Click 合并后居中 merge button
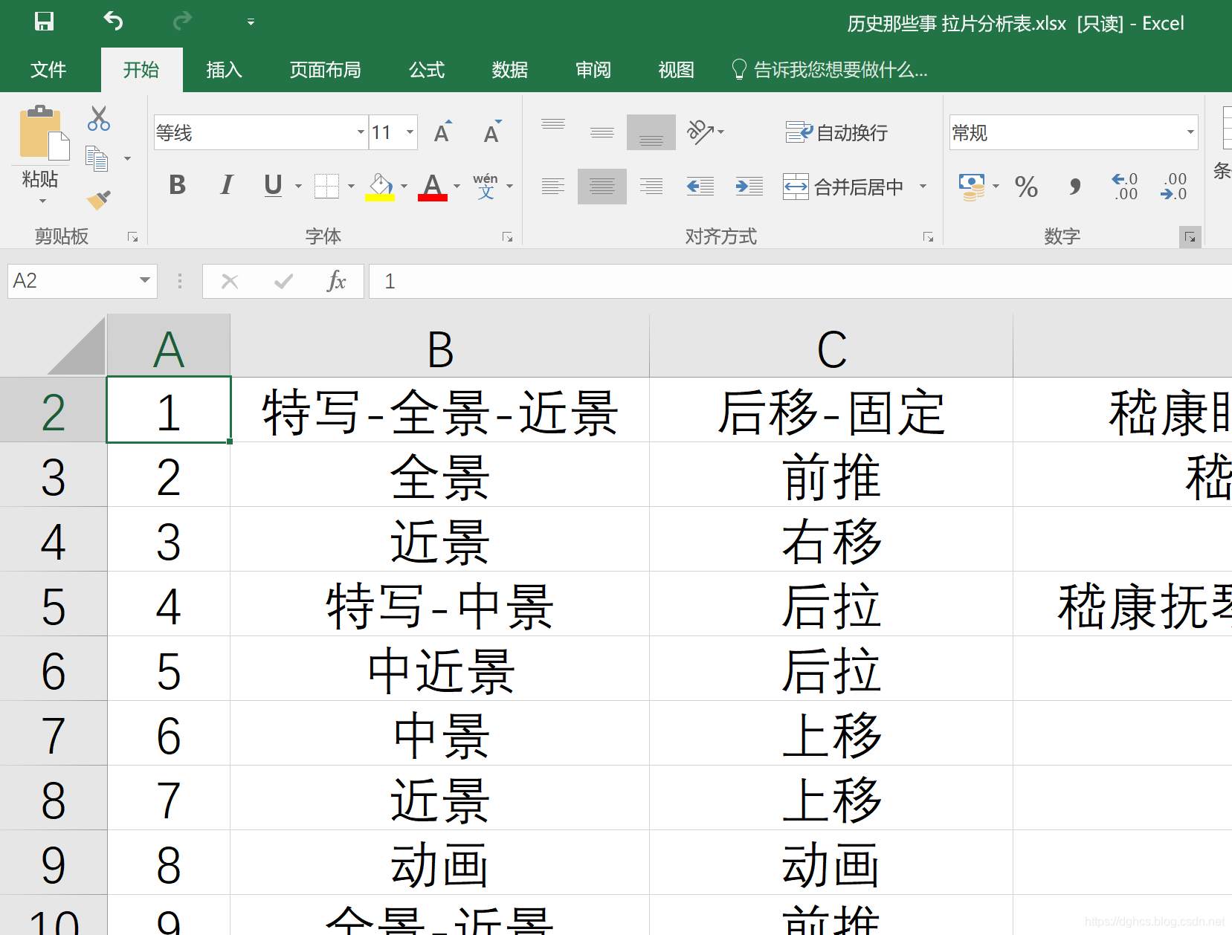Screen dimensions: 1232x935 pos(843,187)
